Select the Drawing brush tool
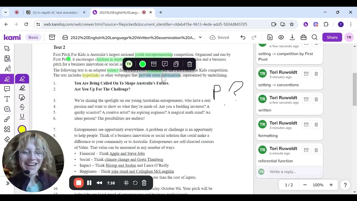Viewport: 357px width, 201px height. (7, 119)
